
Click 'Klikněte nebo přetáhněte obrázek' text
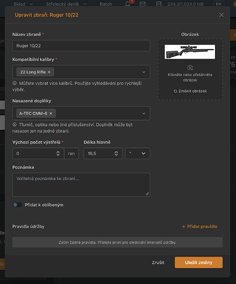[190, 77]
